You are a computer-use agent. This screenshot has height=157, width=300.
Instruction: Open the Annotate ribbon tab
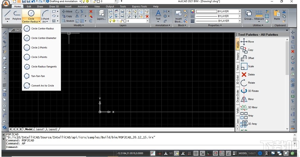pyautogui.click(x=83, y=6)
